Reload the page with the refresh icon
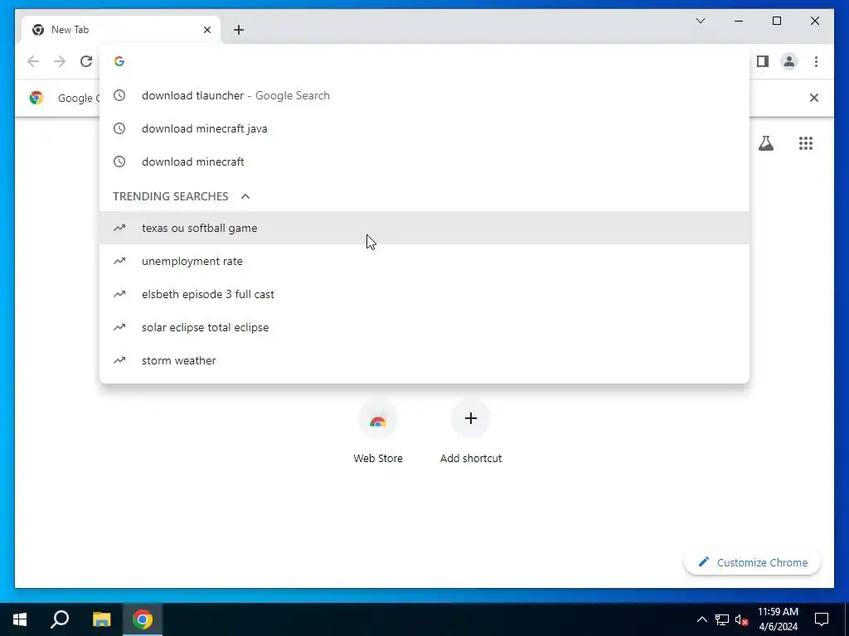 coord(86,61)
